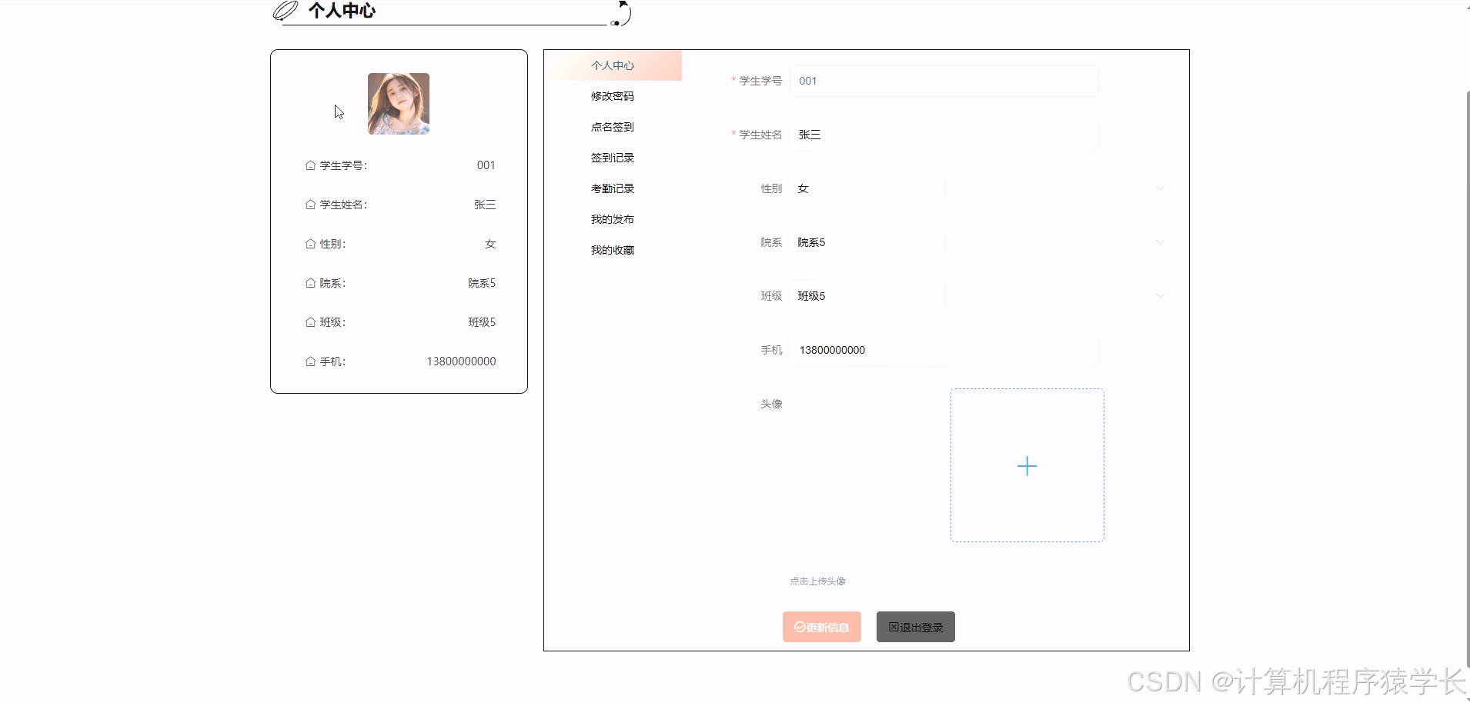This screenshot has width=1470, height=706.
Task: Click the paperclip icon beside 个人中心 title
Action: click(x=284, y=10)
